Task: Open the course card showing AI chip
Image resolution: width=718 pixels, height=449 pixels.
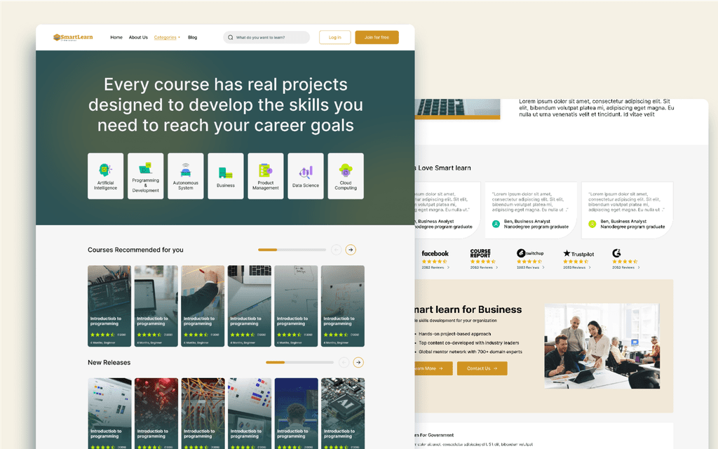Action: [x=343, y=413]
